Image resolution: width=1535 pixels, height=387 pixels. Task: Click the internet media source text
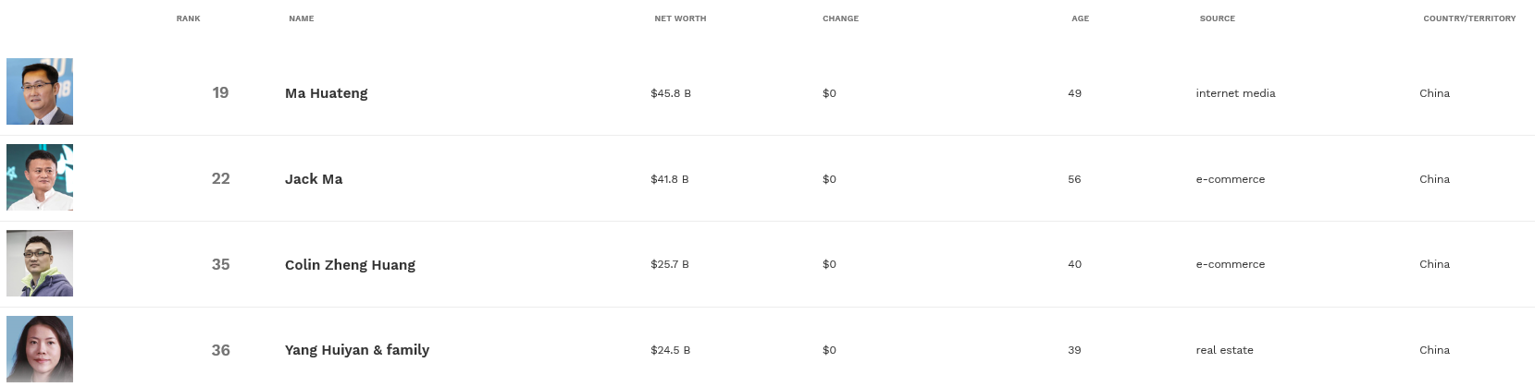(1235, 93)
